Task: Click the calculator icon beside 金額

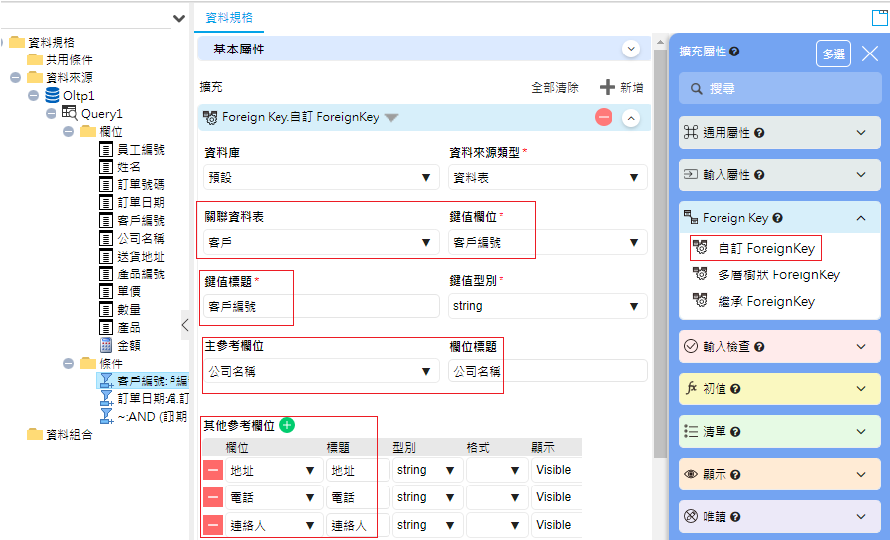Action: (x=106, y=345)
